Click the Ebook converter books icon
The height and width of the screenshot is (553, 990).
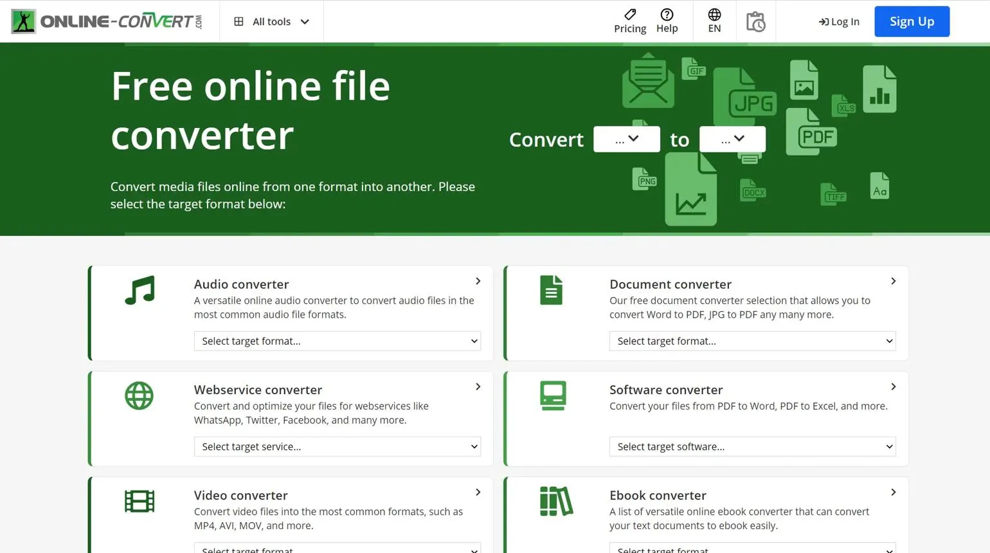pos(556,502)
